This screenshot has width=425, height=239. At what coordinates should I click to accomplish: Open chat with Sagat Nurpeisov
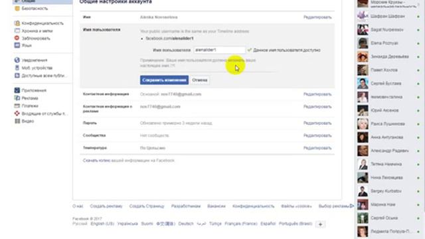(x=388, y=29)
